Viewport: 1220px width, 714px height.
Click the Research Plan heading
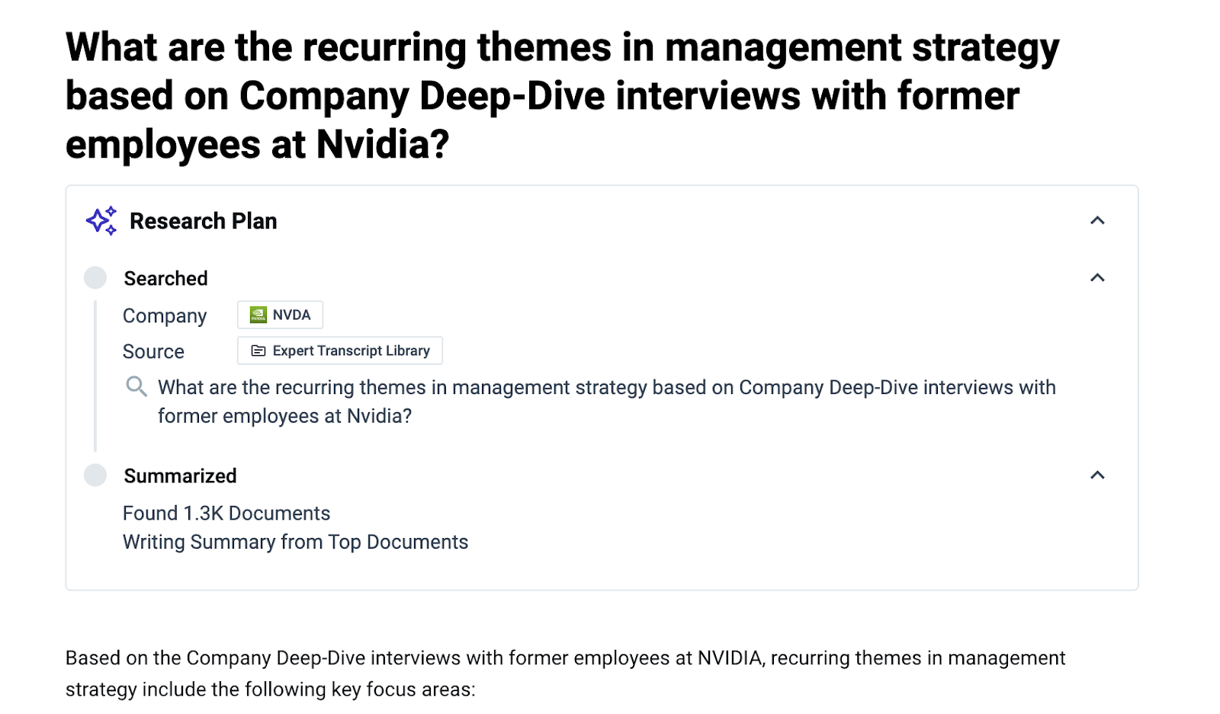(x=204, y=221)
